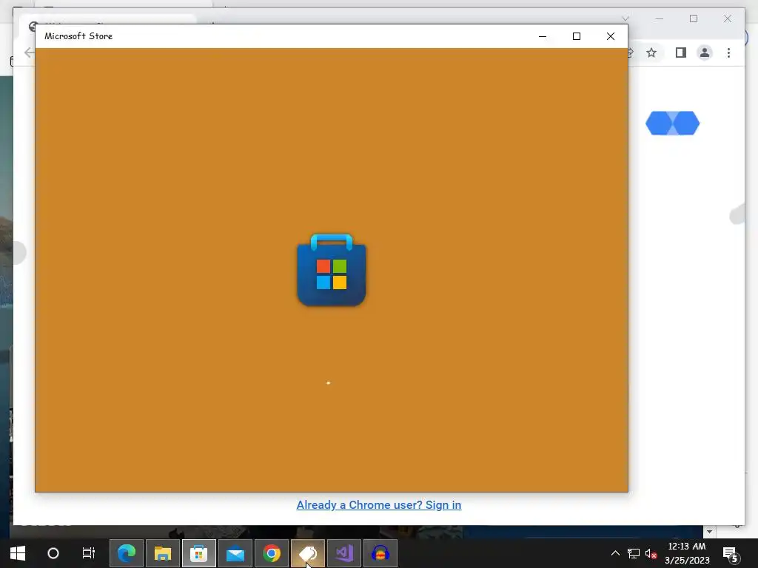Open Microsoft Edge from the taskbar
The height and width of the screenshot is (568, 758).
click(127, 553)
